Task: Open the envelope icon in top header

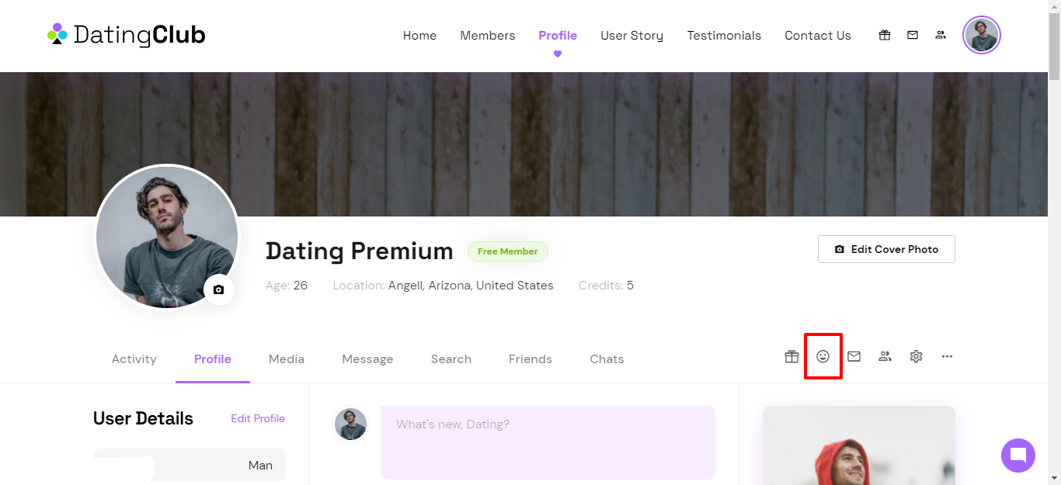Action: [x=913, y=35]
